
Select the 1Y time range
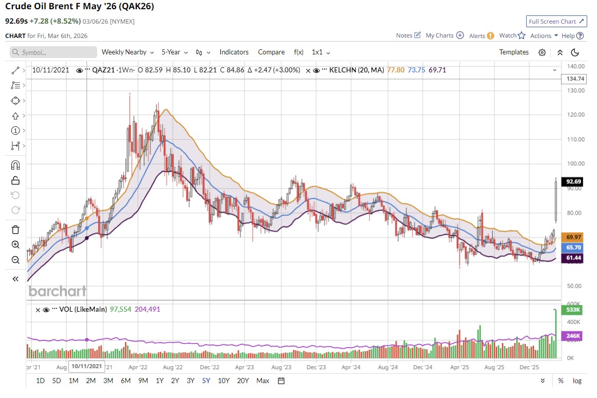click(x=160, y=381)
